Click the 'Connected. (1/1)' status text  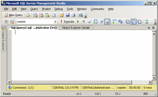[23, 88]
